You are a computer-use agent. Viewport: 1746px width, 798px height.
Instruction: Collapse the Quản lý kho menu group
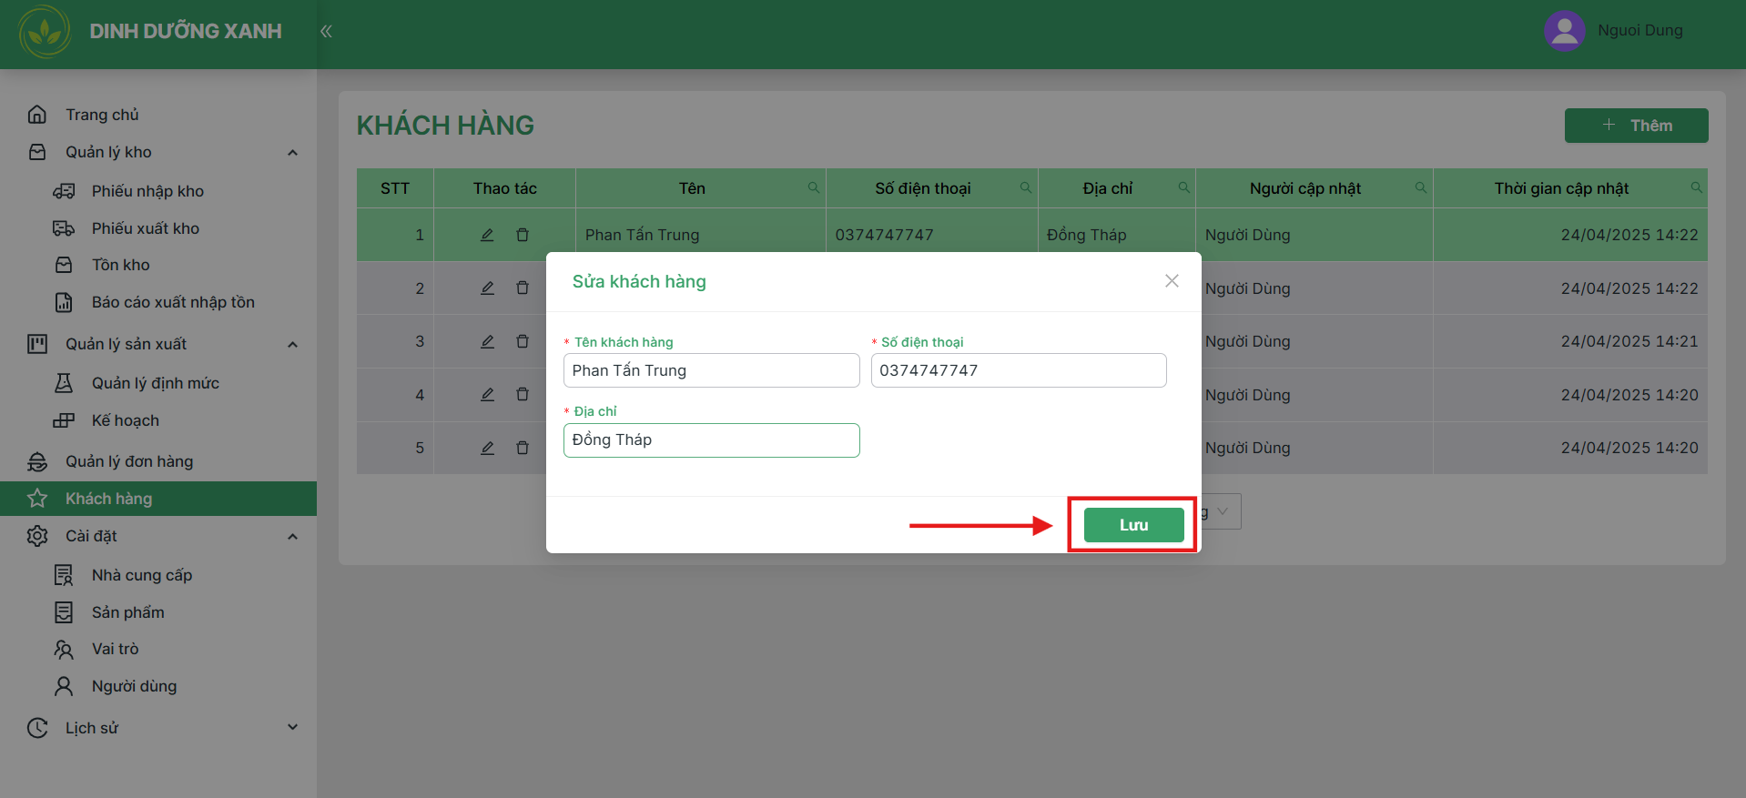(293, 152)
